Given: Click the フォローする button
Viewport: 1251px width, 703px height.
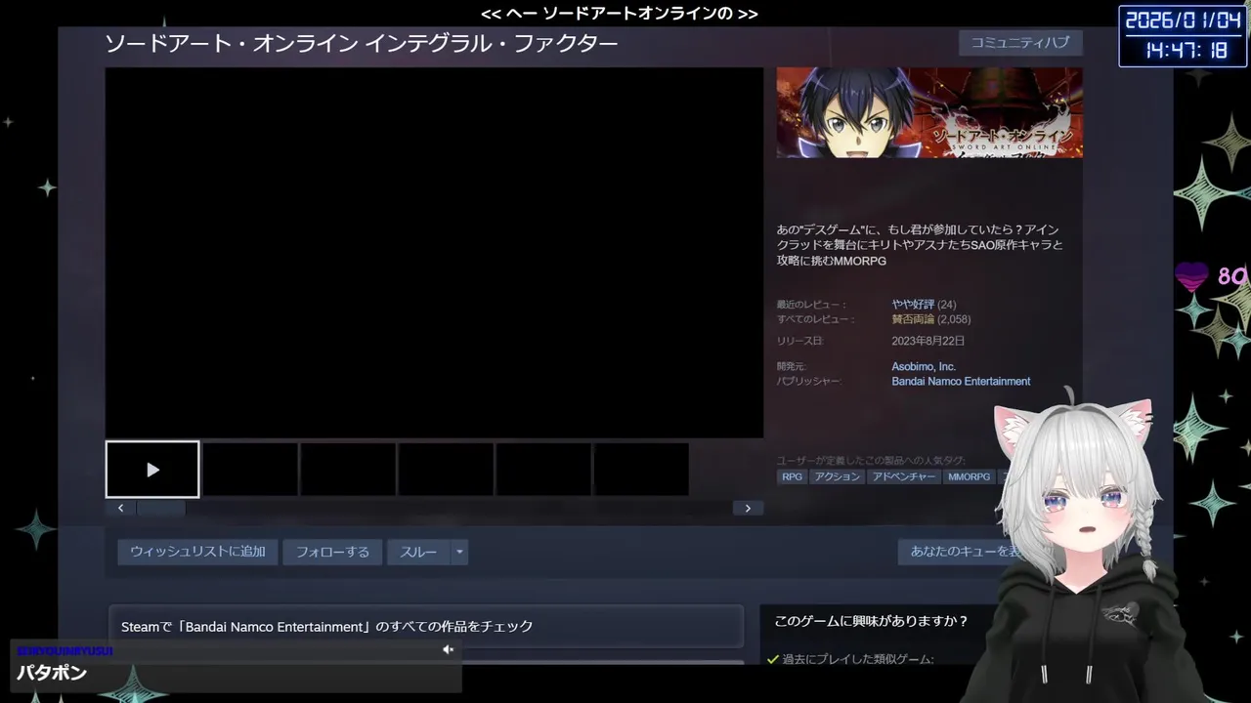Looking at the screenshot, I should tap(332, 552).
